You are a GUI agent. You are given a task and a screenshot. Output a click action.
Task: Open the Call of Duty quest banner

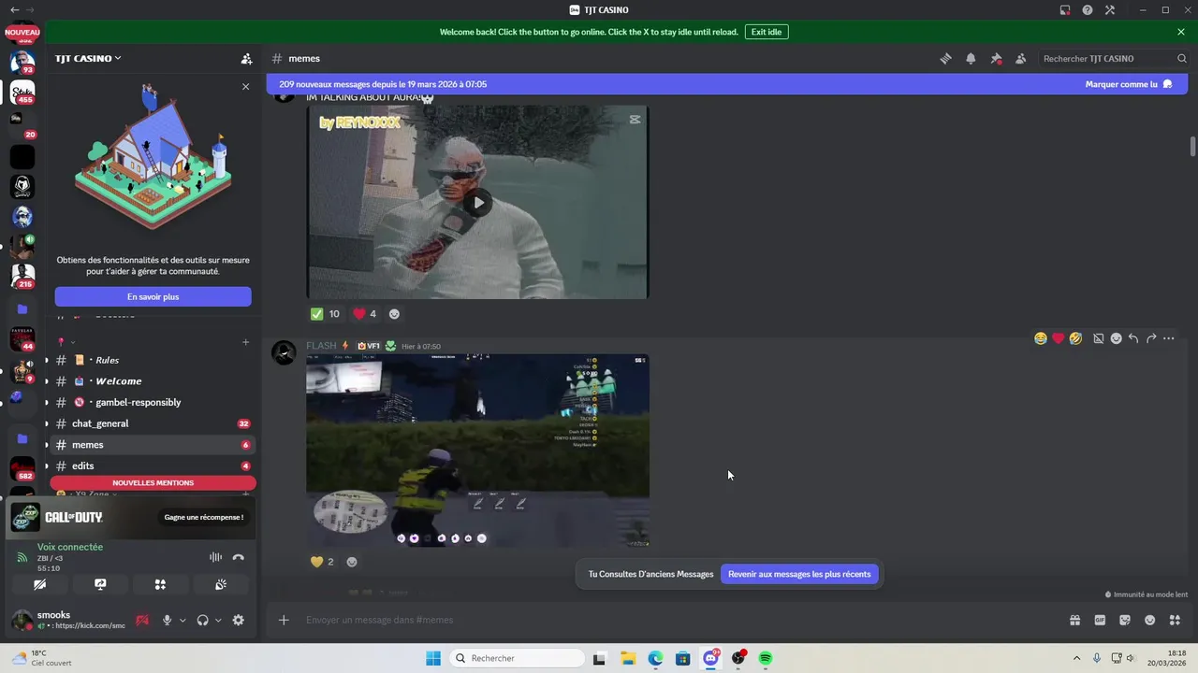(131, 517)
